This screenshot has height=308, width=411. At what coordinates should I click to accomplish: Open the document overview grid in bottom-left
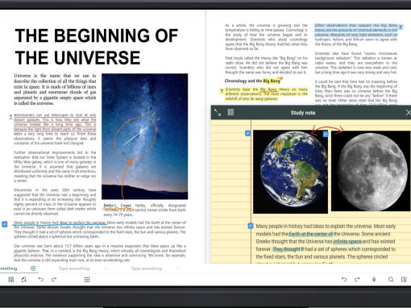click(11, 280)
